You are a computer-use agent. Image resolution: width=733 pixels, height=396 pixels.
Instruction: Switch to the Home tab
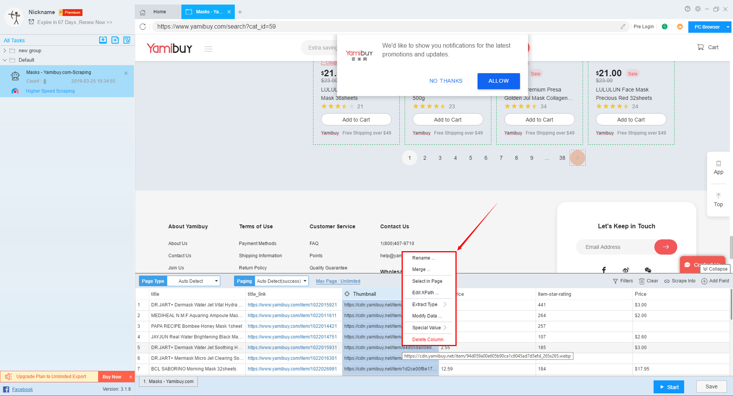pyautogui.click(x=158, y=12)
